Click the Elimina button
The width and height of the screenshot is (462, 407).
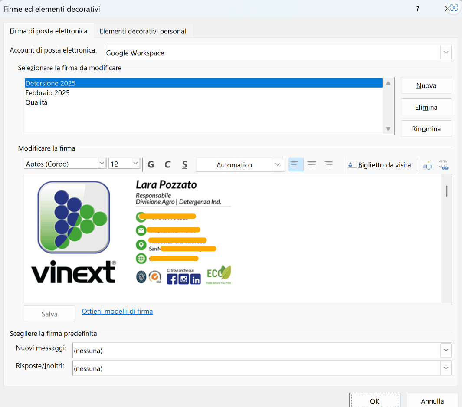(x=426, y=107)
